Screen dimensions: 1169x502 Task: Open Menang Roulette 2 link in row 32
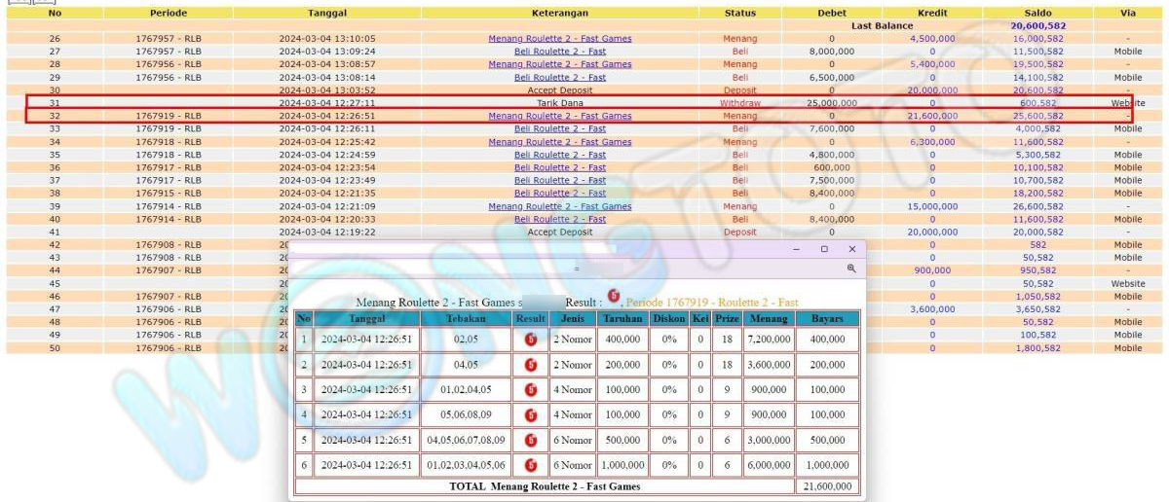559,116
